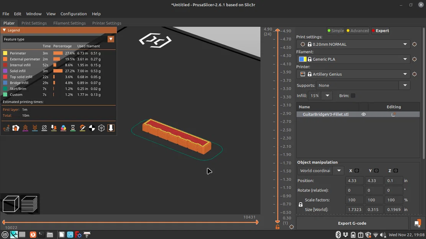Open printer settings cog next to Artillery Genius
This screenshot has width=426, height=239.
click(415, 74)
